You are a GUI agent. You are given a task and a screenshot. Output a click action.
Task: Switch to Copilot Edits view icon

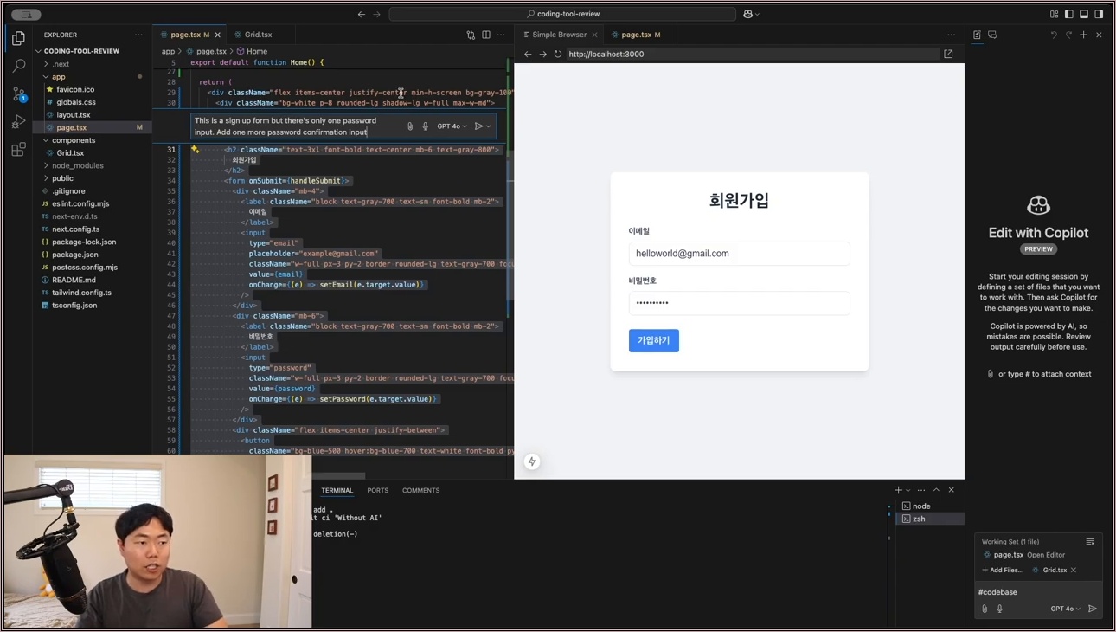pos(978,35)
